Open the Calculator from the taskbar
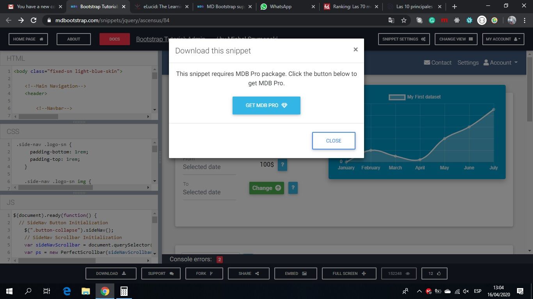Image resolution: width=533 pixels, height=299 pixels. coord(124,291)
